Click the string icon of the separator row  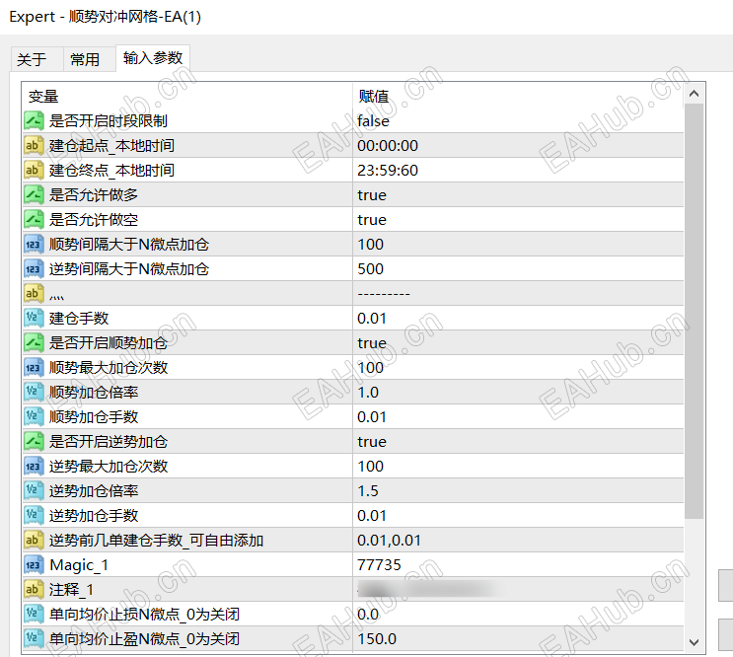[x=34, y=293]
